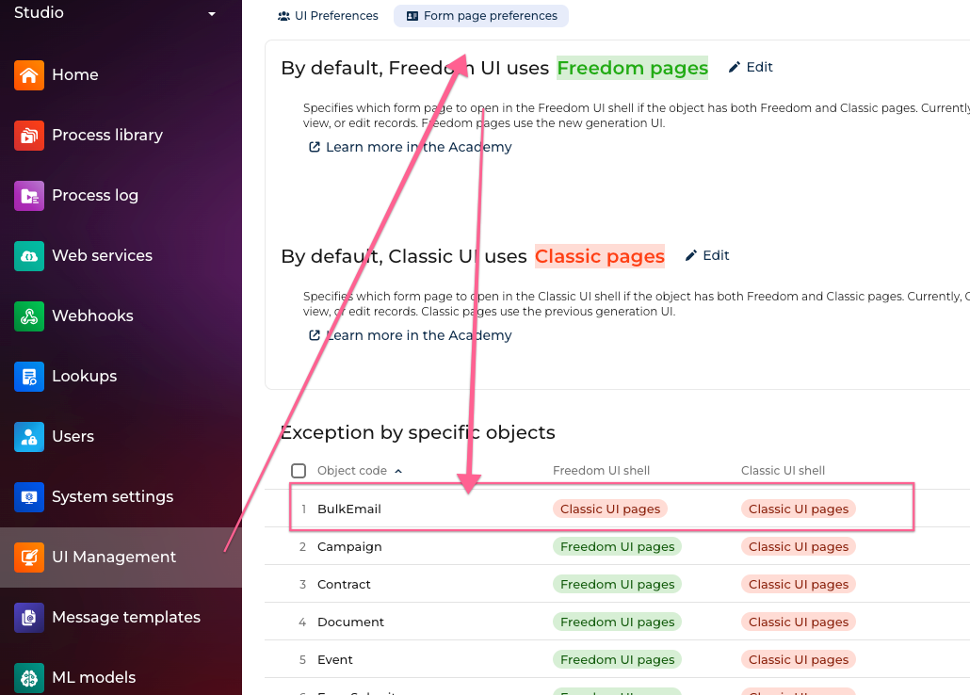This screenshot has width=970, height=695.
Task: Open the Process library icon
Action: [x=29, y=136]
